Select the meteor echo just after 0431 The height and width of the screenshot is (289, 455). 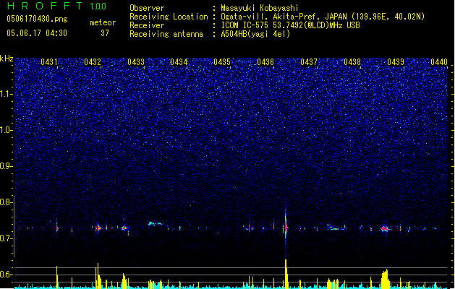[57, 226]
